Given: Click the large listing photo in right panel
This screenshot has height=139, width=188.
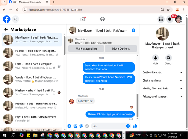Looking at the screenshot, I should tap(162, 34).
